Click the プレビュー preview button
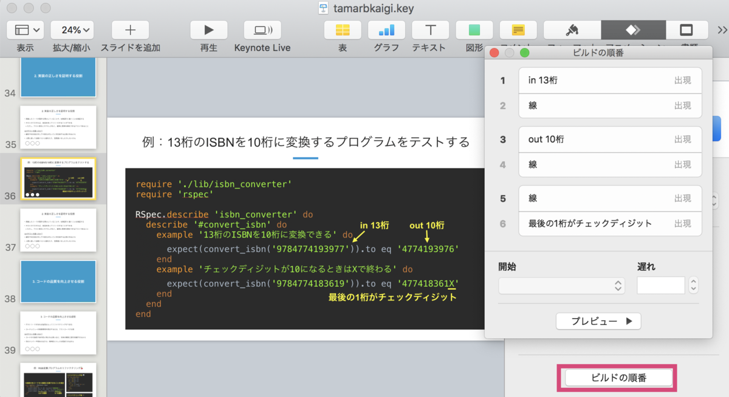This screenshot has width=729, height=397. [x=598, y=321]
